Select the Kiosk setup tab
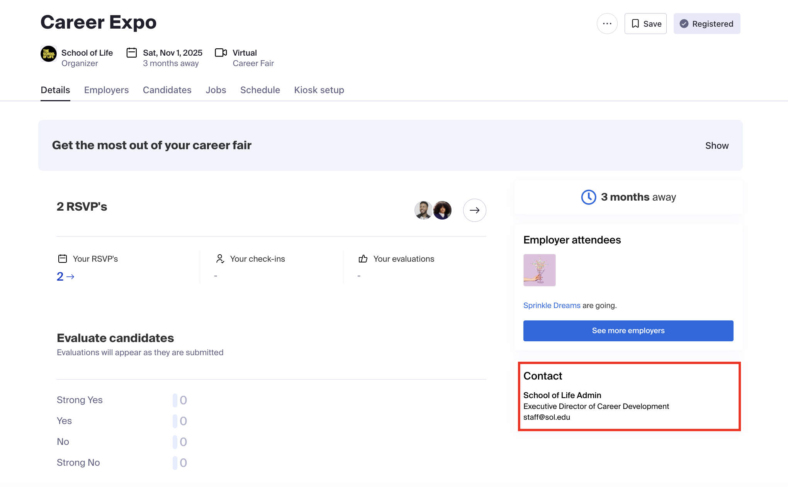The width and height of the screenshot is (788, 487). pyautogui.click(x=319, y=90)
